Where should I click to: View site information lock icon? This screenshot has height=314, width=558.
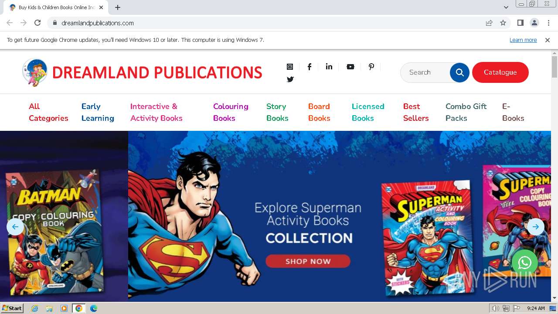(55, 23)
